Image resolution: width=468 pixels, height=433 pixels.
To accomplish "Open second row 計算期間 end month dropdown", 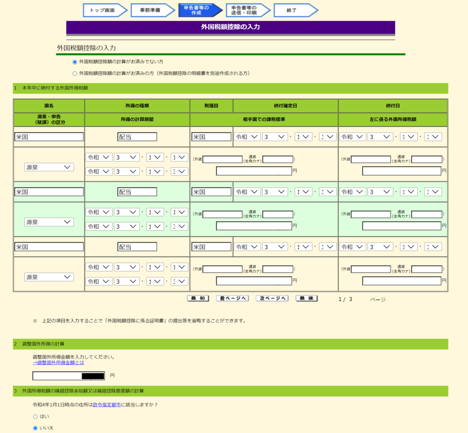I will [155, 227].
